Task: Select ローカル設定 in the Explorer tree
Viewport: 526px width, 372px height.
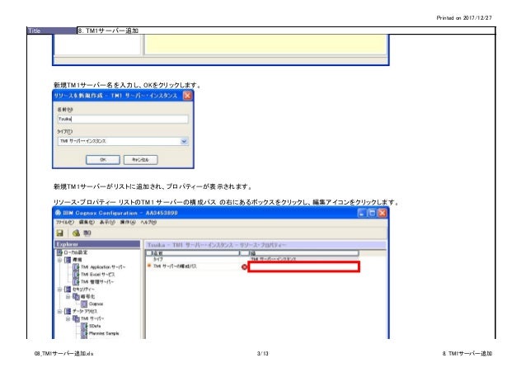Action: tap(76, 252)
